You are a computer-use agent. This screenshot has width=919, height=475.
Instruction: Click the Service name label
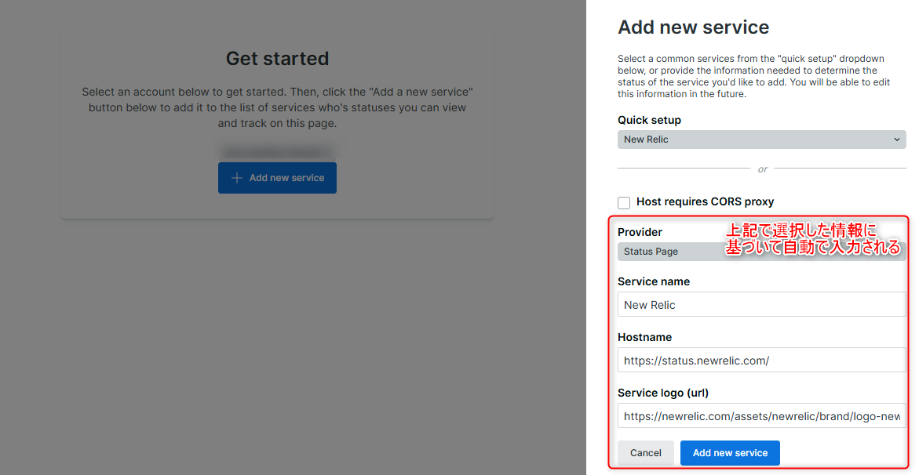(x=654, y=281)
